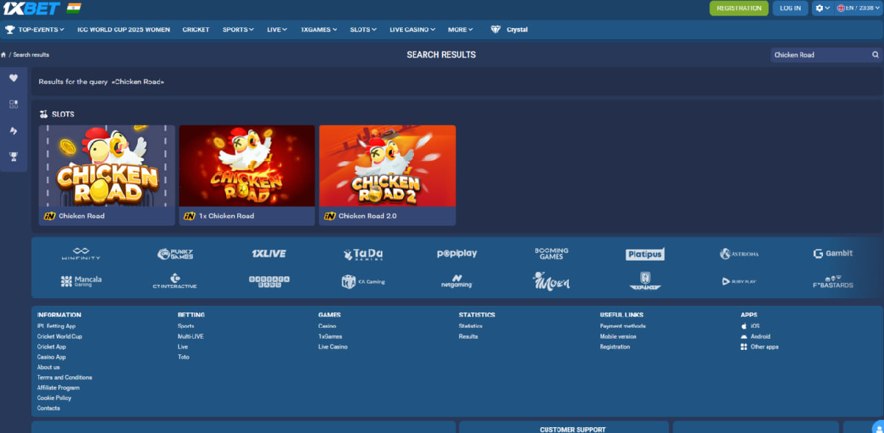Image resolution: width=884 pixels, height=433 pixels.
Task: Click the home icon in the breadcrumb
Action: point(4,54)
